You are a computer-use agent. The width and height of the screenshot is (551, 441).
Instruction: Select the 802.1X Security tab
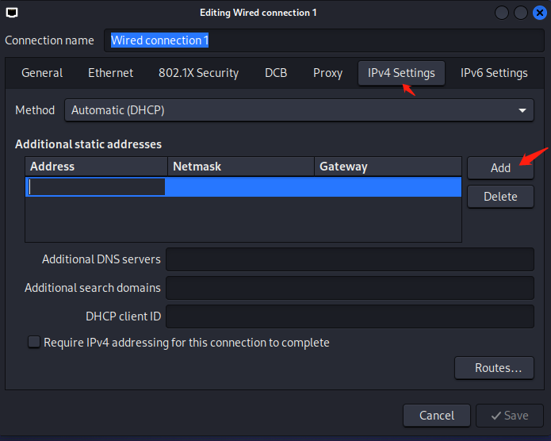(x=198, y=73)
